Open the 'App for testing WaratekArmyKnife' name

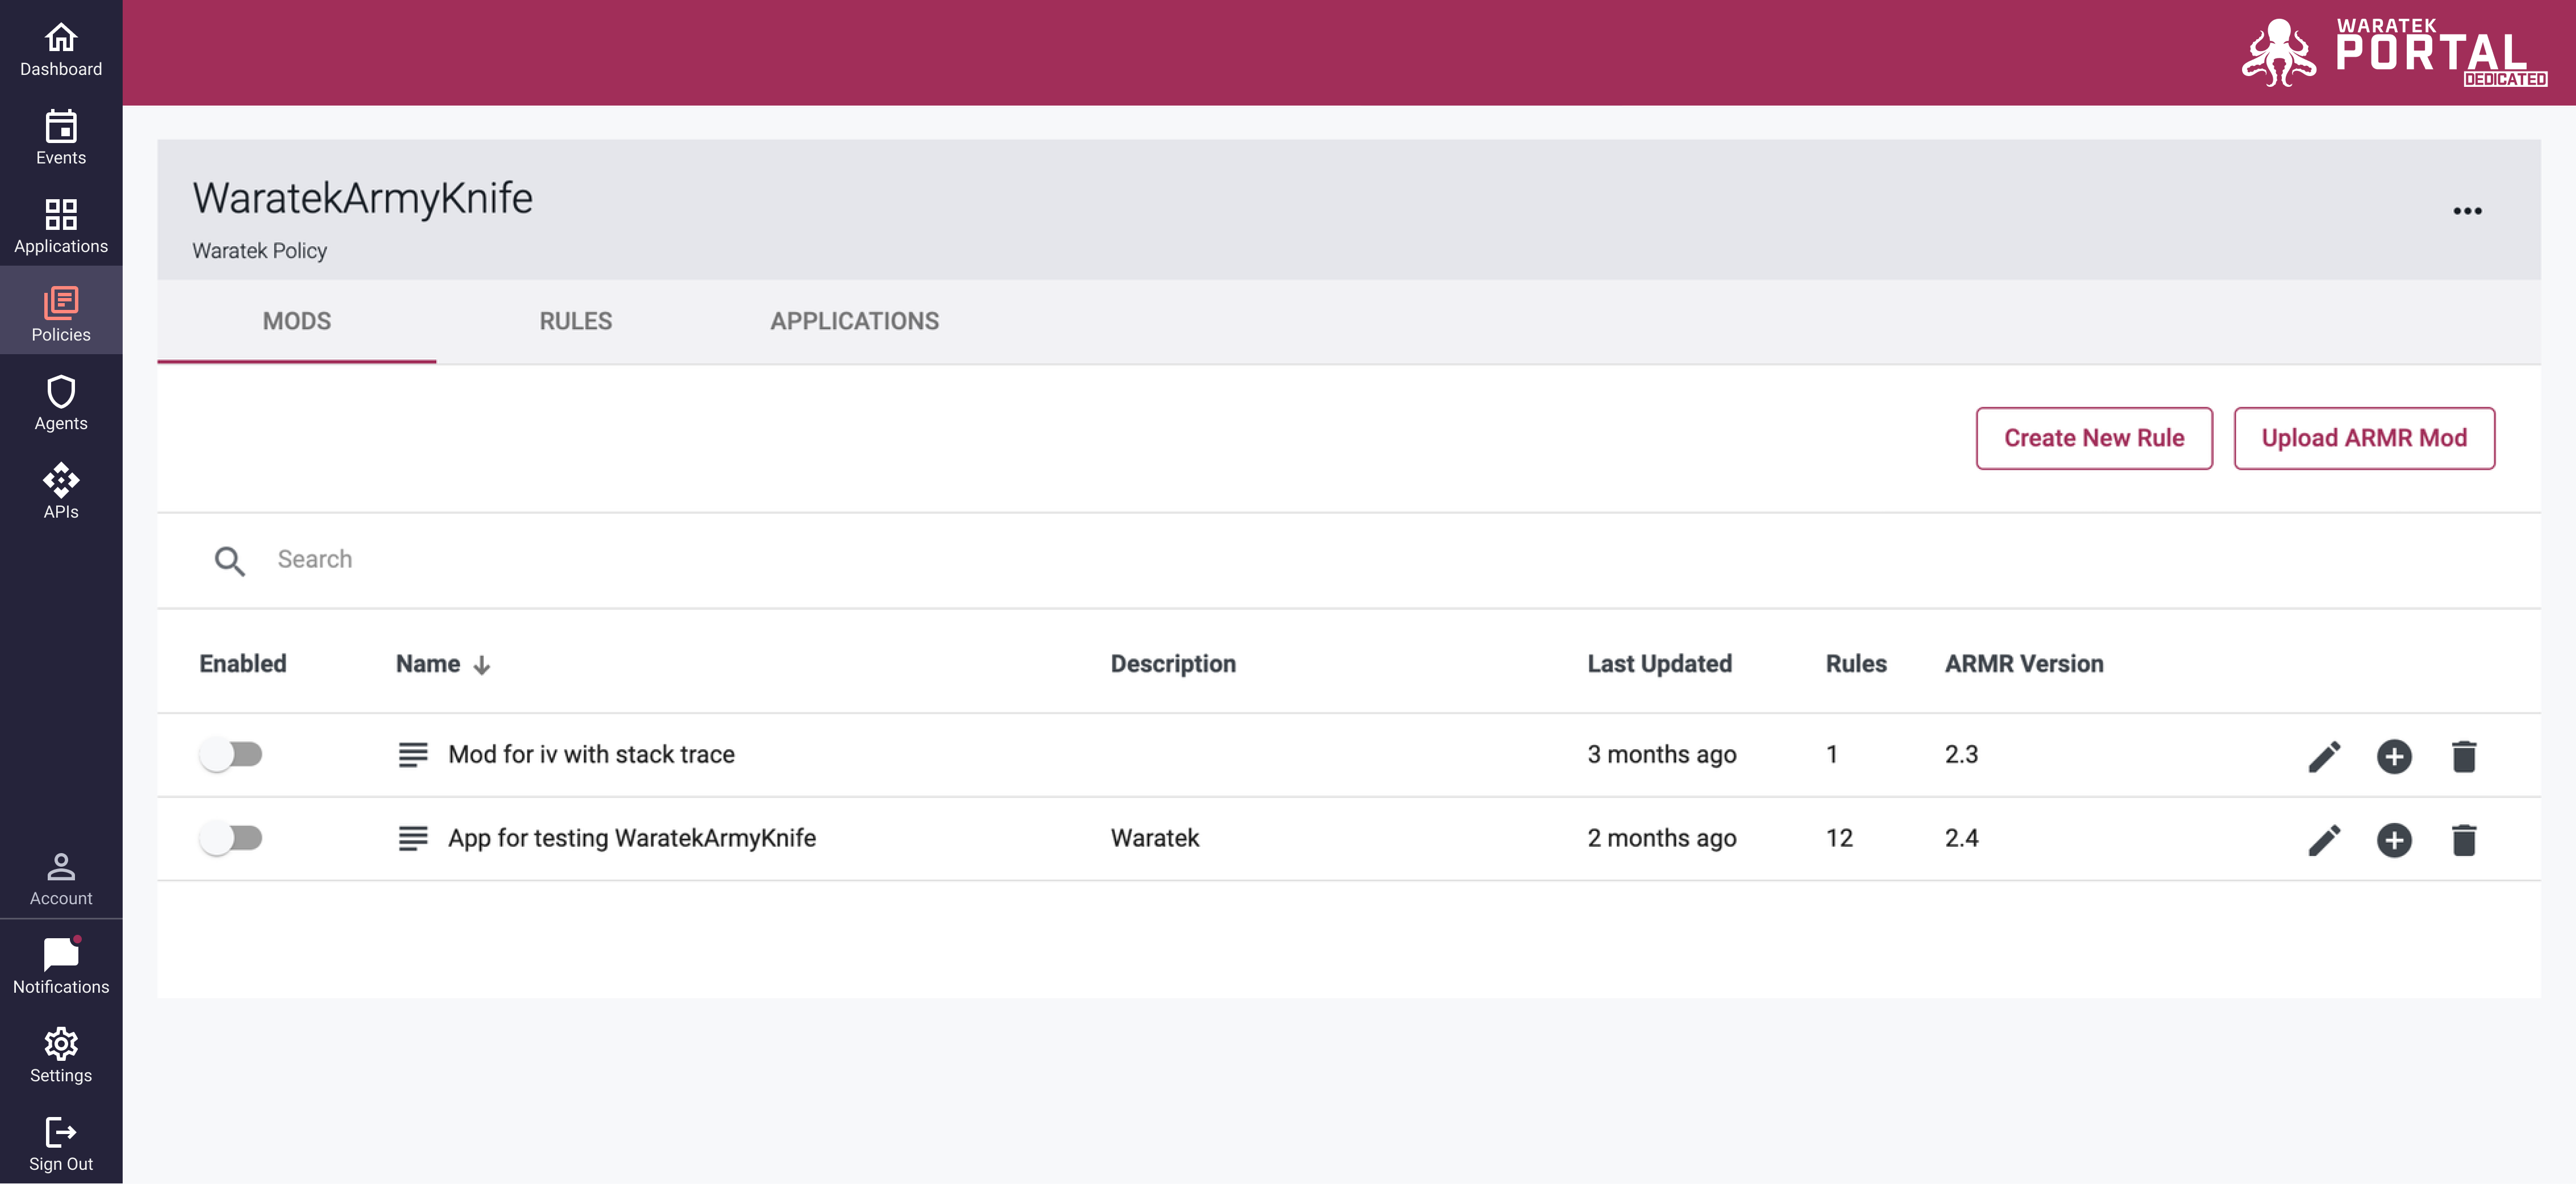tap(632, 838)
